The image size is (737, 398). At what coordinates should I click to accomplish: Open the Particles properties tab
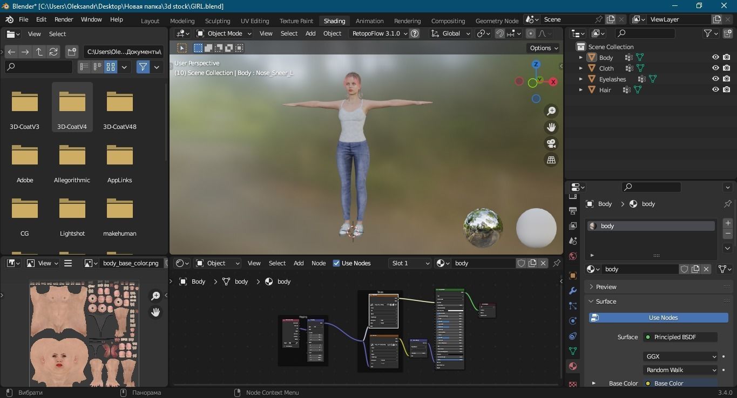click(573, 306)
